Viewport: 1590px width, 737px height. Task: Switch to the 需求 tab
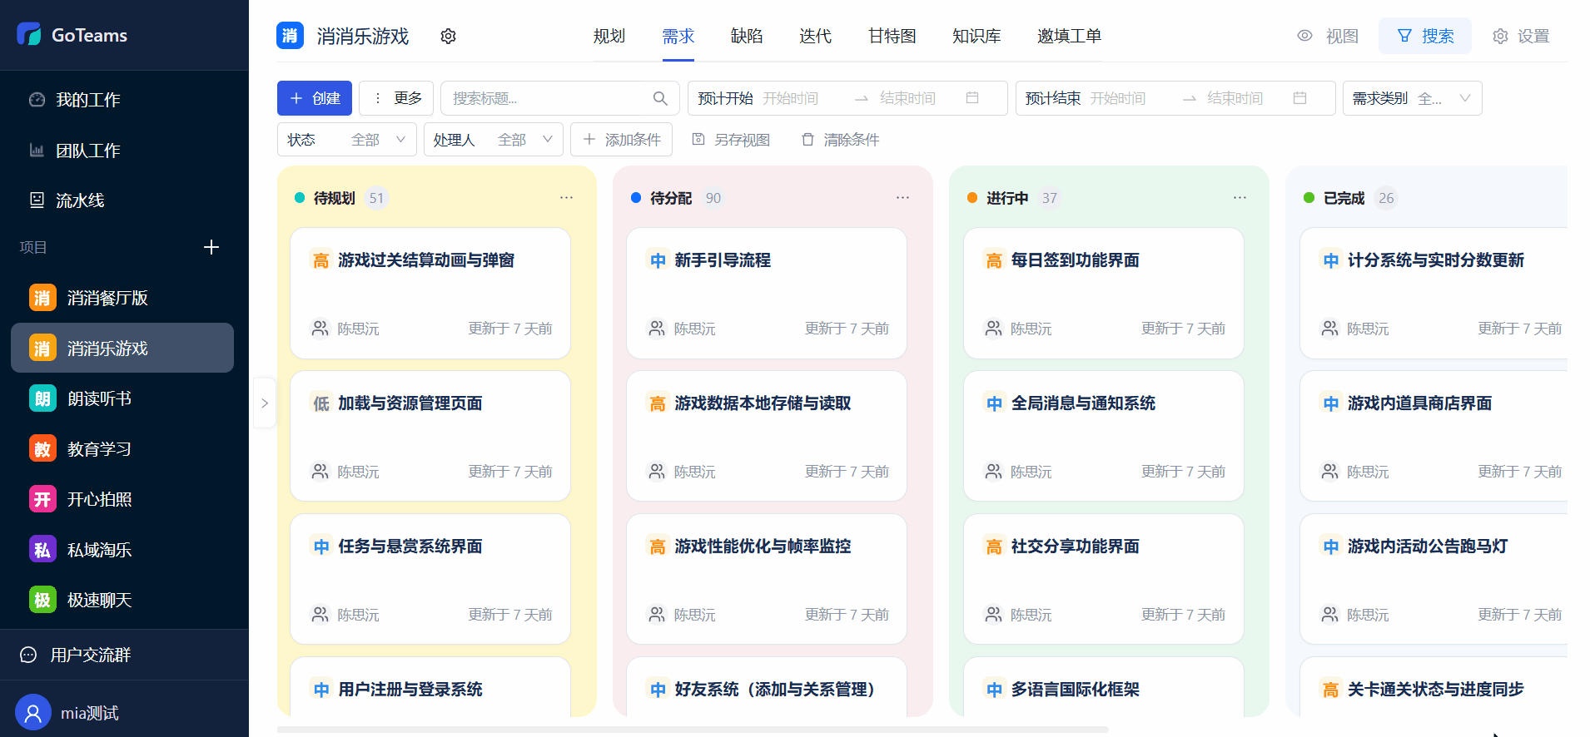(678, 36)
